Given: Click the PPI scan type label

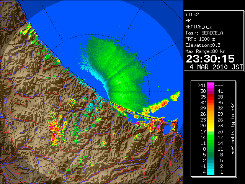Looking at the screenshot, I should click(x=189, y=21).
